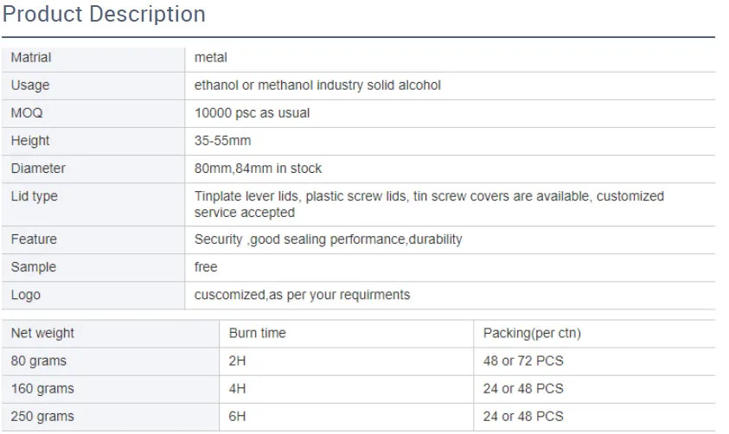Image resolution: width=729 pixels, height=434 pixels.
Task: Click the 35-55mm height value
Action: click(x=222, y=141)
